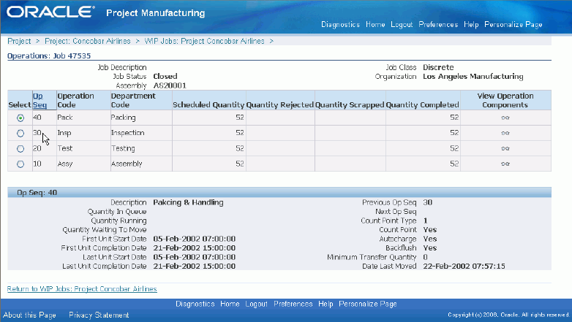
Task: Select the Op Seq 20 radio button
Action: pos(20,149)
